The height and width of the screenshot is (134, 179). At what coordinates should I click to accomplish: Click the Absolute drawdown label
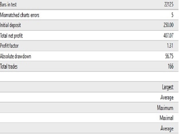coord(16,56)
